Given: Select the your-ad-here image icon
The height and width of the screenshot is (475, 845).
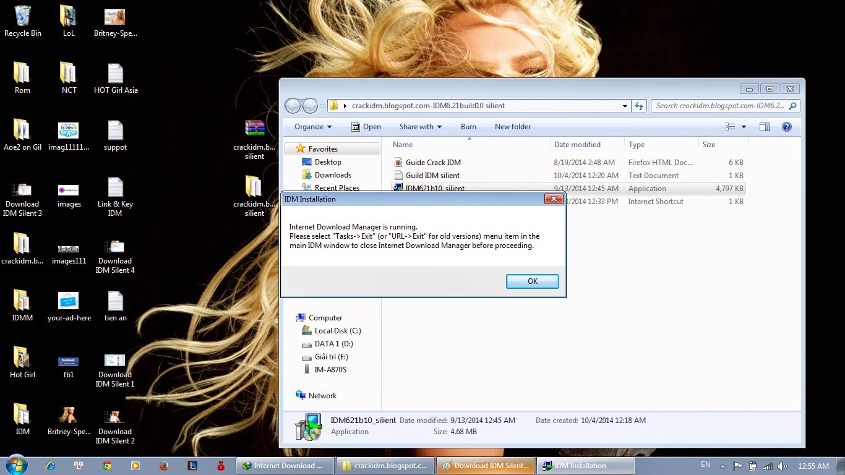Looking at the screenshot, I should pyautogui.click(x=69, y=306).
